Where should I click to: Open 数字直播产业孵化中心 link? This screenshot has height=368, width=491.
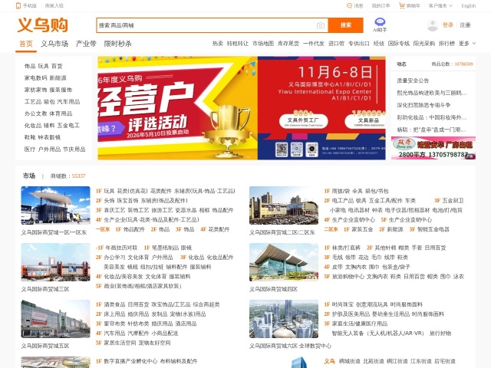130,361
